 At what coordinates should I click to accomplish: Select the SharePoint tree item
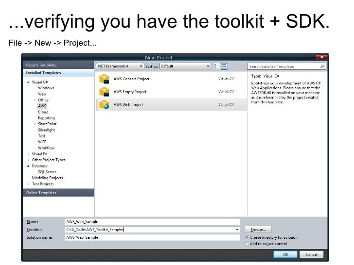coord(47,124)
